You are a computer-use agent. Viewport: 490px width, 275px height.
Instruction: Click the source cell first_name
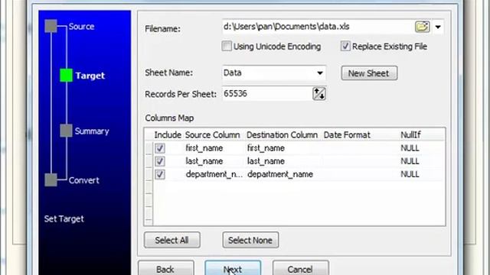point(204,148)
